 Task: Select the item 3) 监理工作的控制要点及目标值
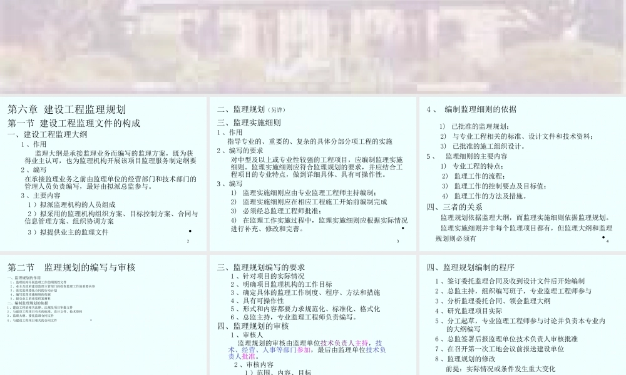point(495,186)
